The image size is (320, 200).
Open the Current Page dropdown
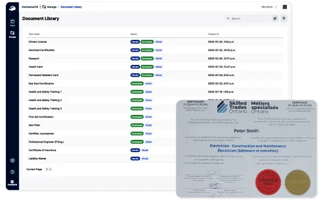point(48,169)
